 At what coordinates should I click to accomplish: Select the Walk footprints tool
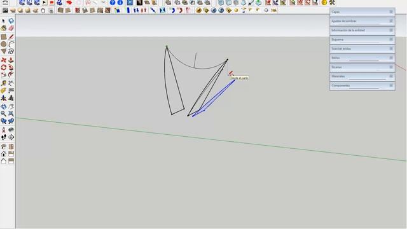pyautogui.click(x=3, y=137)
